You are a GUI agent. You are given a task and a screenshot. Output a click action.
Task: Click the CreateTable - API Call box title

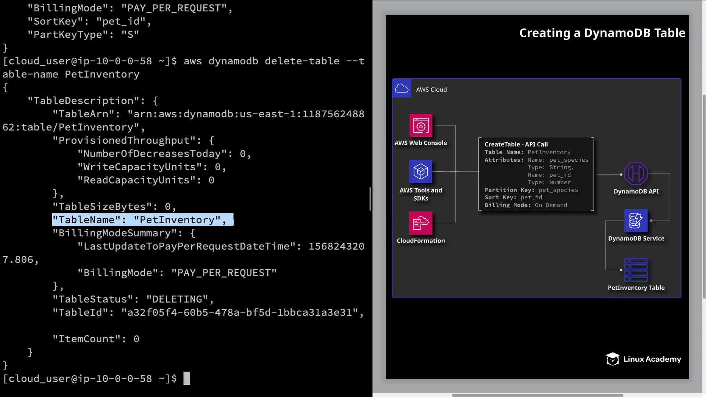tap(516, 144)
